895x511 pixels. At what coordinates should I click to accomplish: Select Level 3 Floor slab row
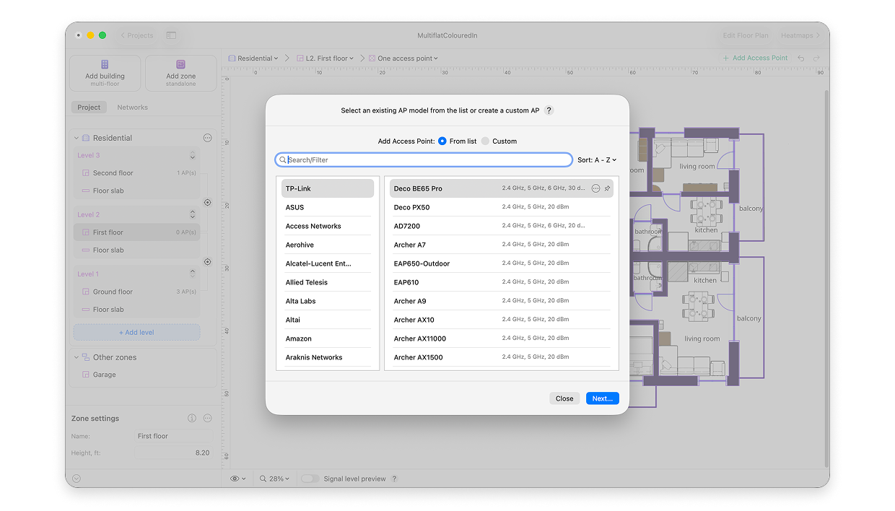[x=137, y=191]
